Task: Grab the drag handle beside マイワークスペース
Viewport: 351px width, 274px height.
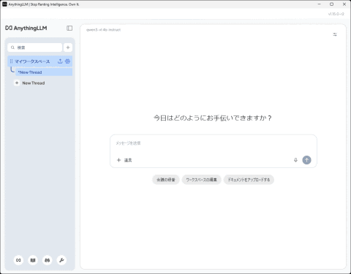Action: (x=11, y=61)
